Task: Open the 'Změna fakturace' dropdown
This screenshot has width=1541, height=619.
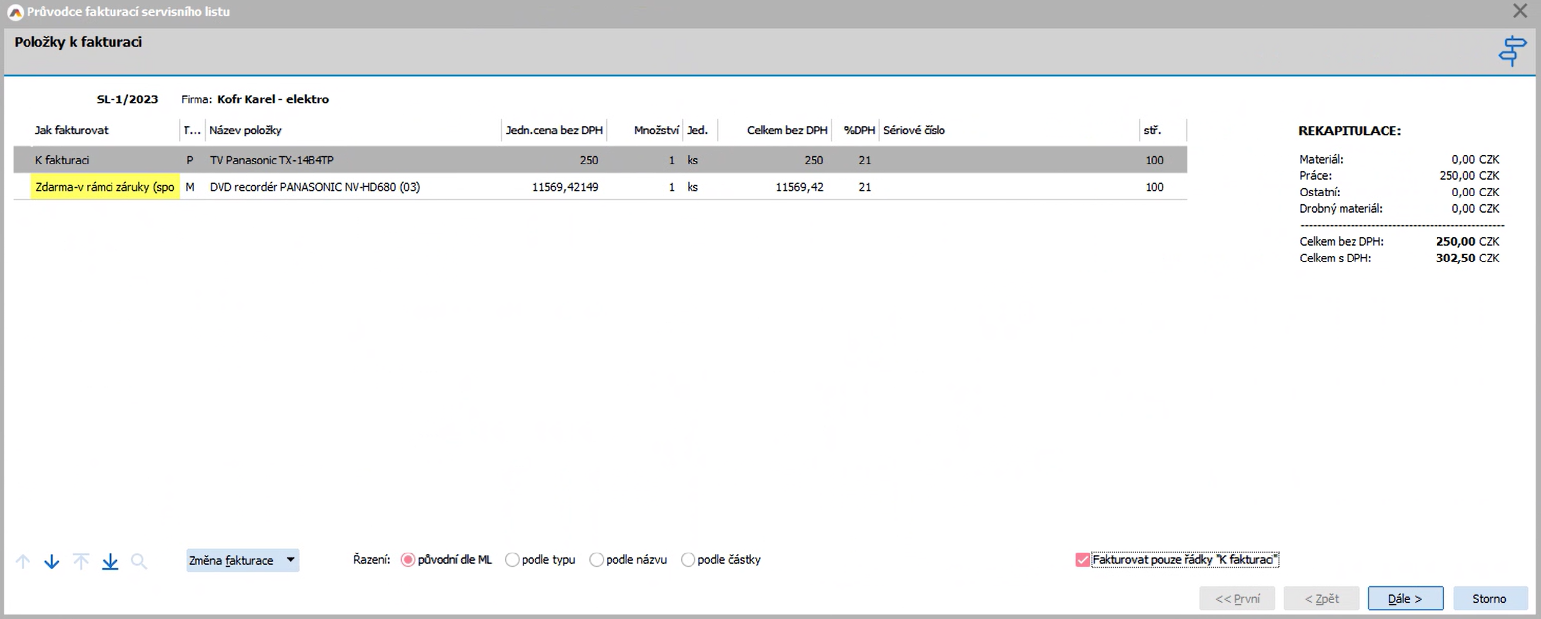Action: pyautogui.click(x=242, y=560)
